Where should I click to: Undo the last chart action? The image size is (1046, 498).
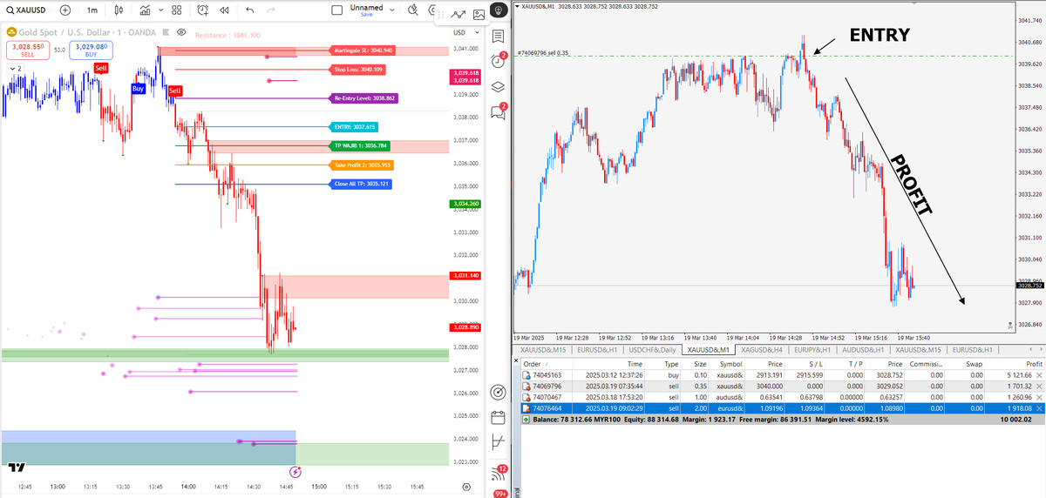[250, 10]
